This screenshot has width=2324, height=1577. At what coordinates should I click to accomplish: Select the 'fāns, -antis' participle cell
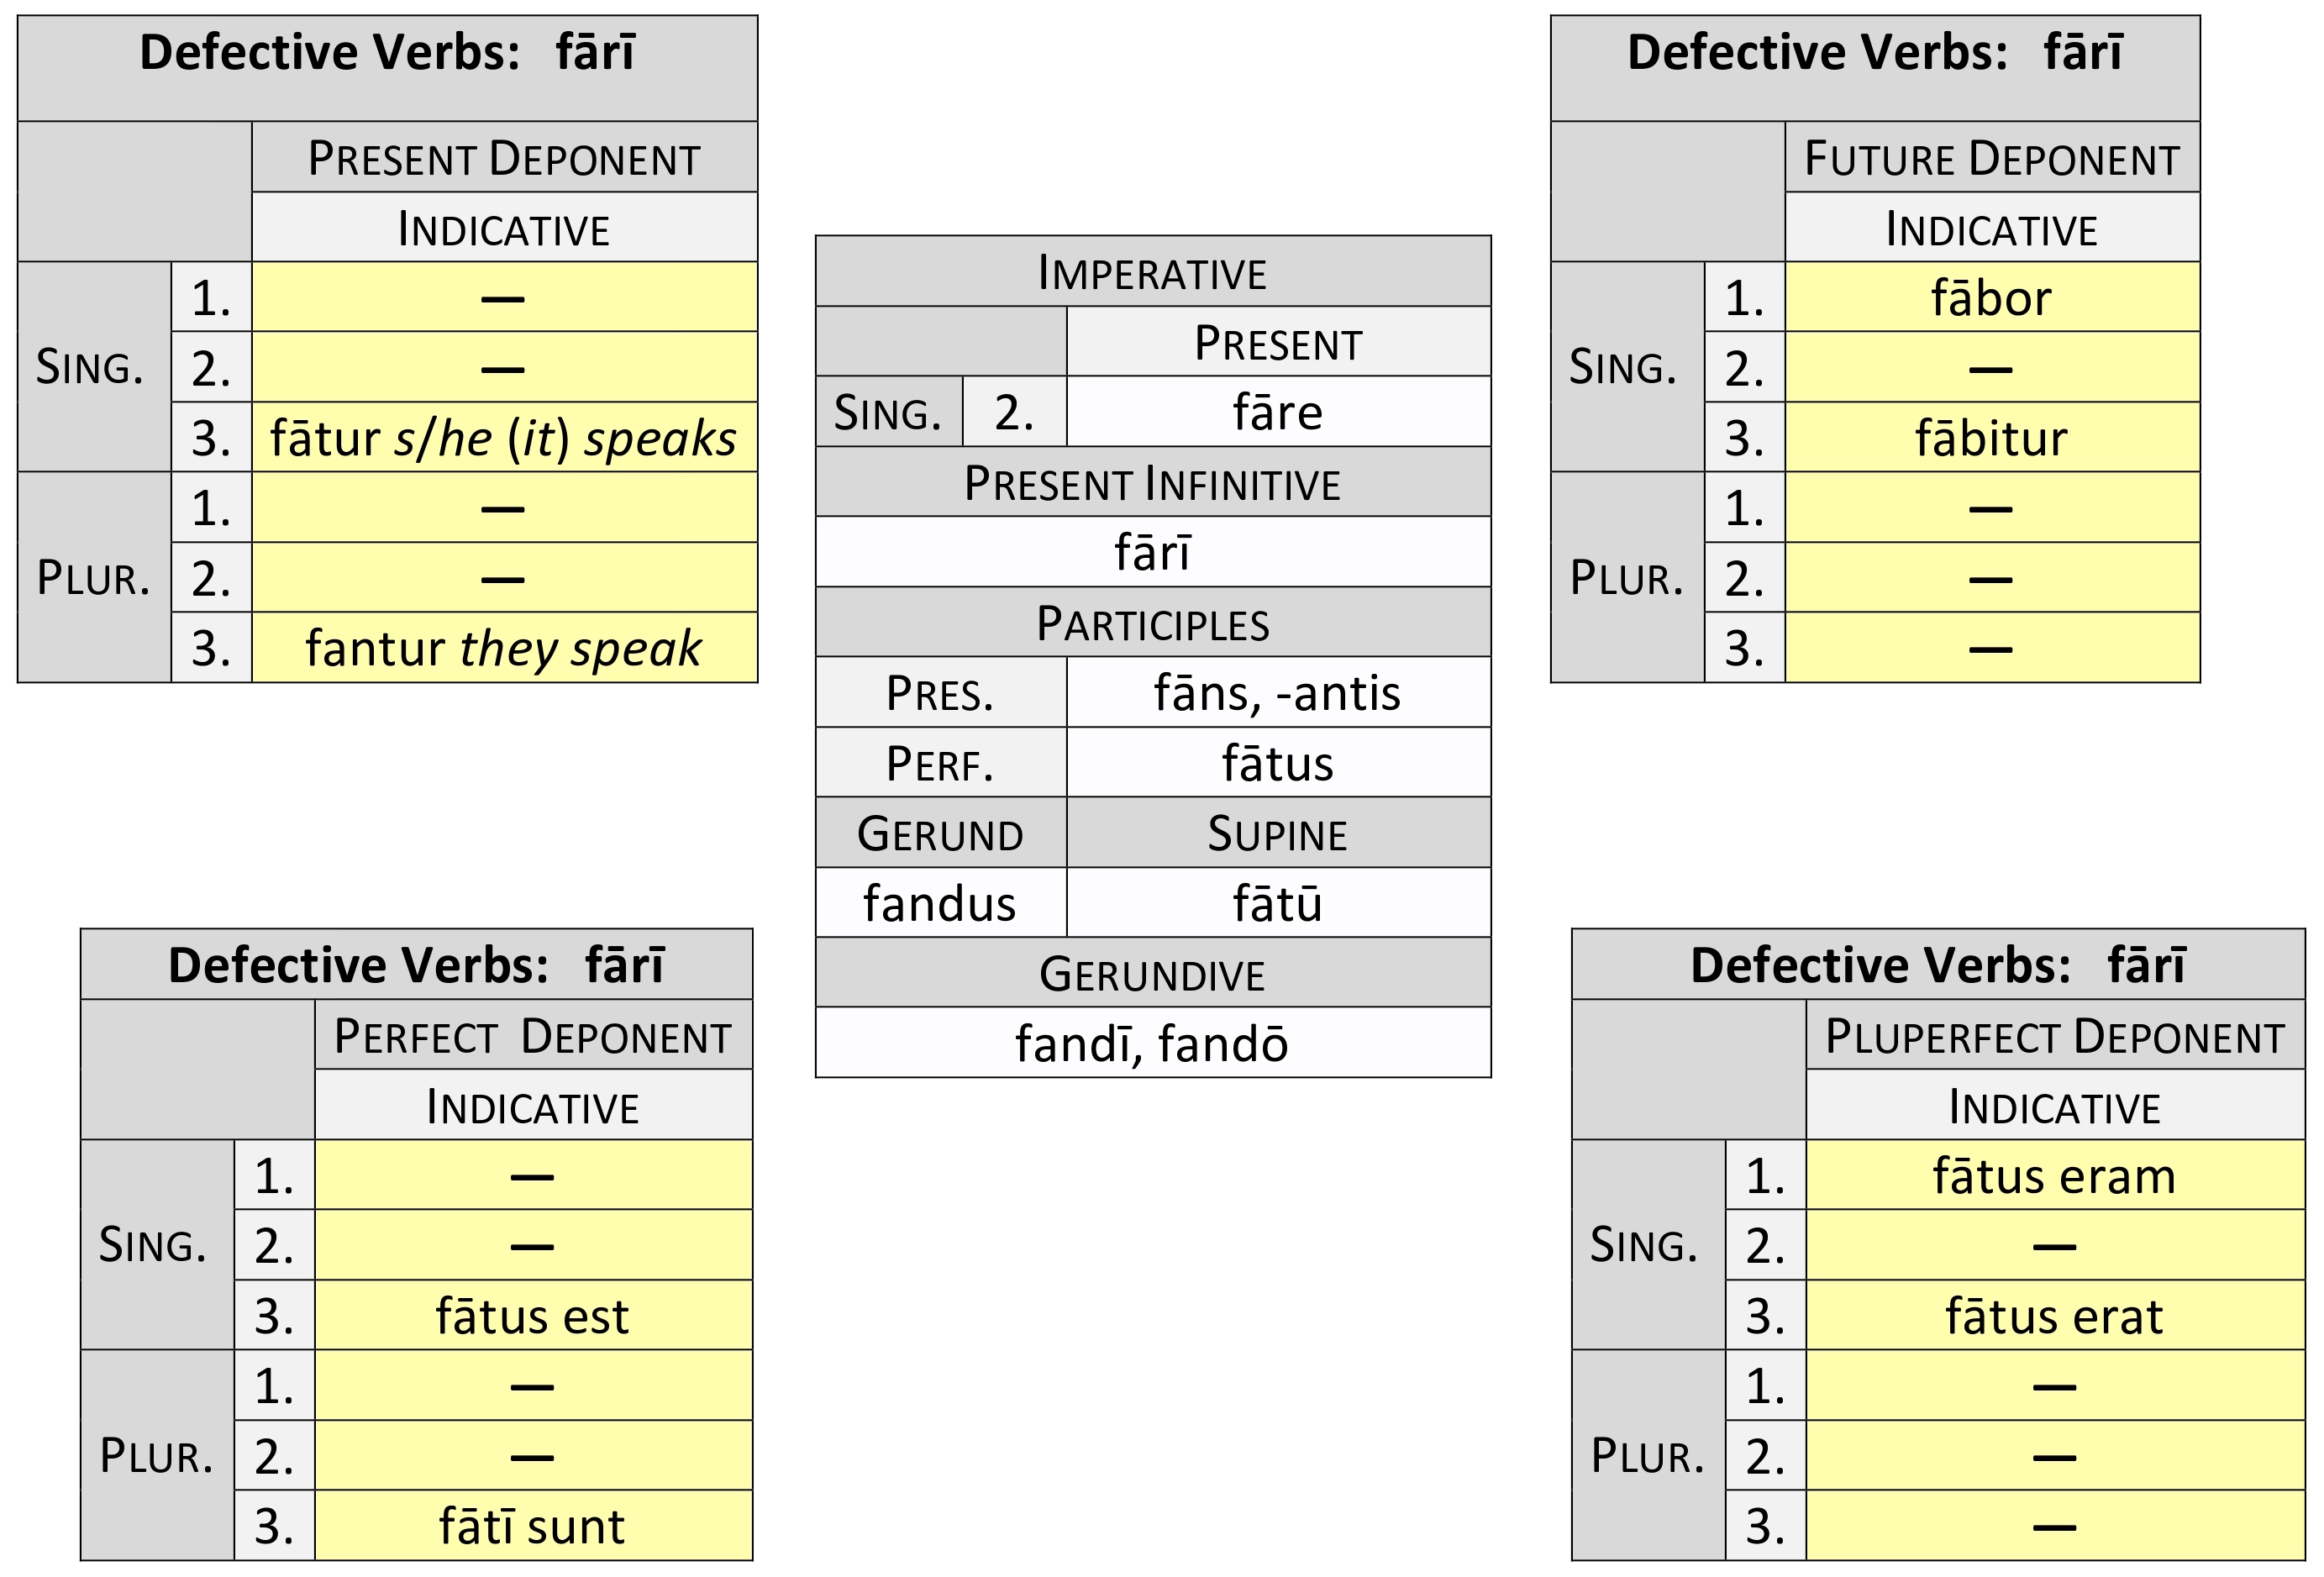tap(1277, 693)
